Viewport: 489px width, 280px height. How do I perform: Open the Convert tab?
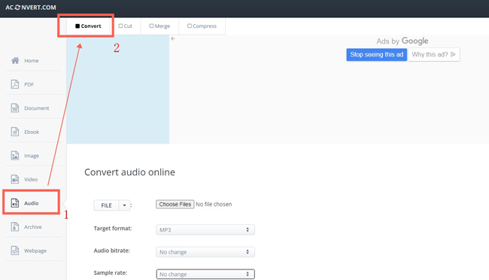pyautogui.click(x=88, y=26)
